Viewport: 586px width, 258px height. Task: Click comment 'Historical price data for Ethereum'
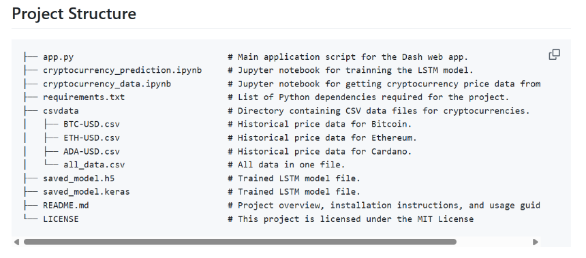[322, 138]
